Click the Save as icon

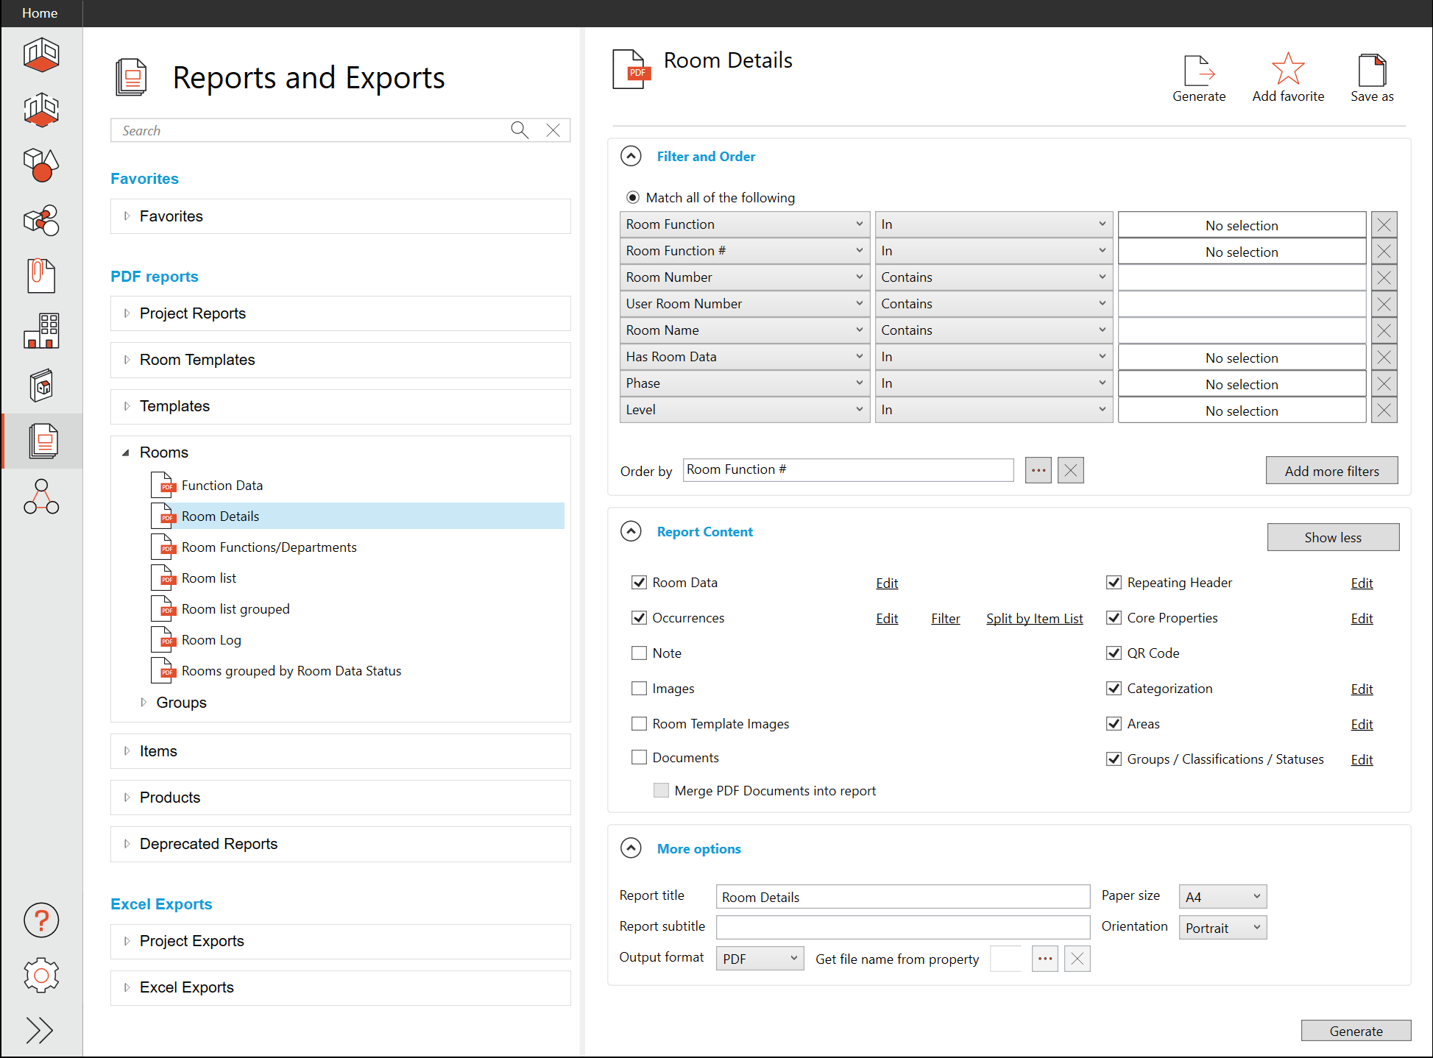(x=1371, y=71)
